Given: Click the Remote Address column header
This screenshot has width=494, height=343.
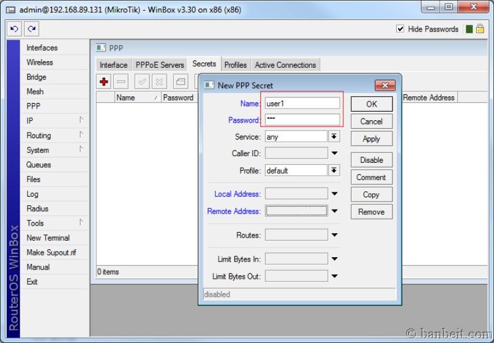Looking at the screenshot, I should coord(430,97).
